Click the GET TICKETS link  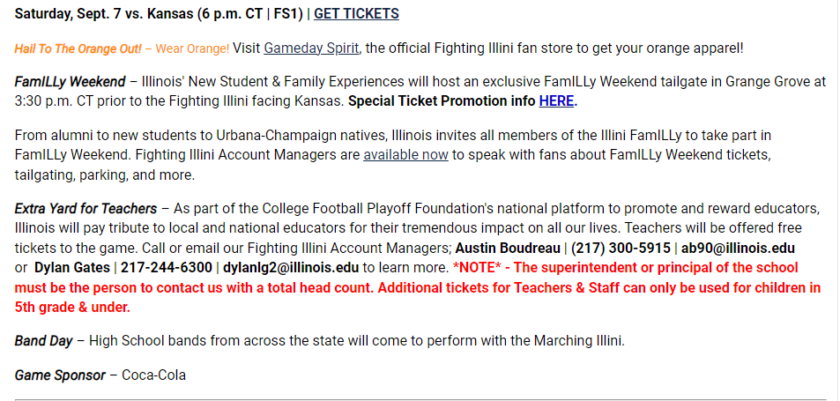pos(356,13)
